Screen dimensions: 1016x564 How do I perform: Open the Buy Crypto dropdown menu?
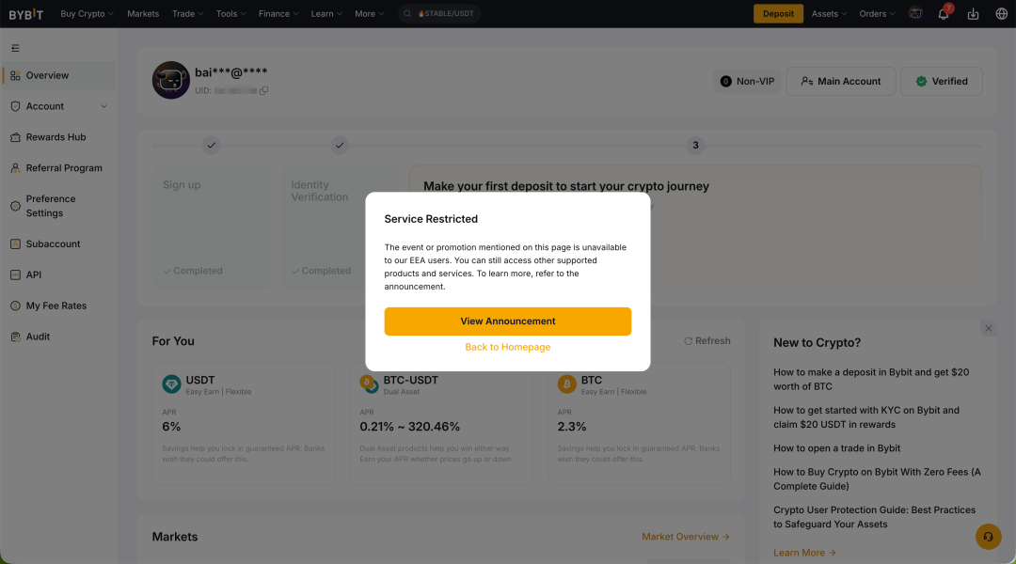point(87,14)
